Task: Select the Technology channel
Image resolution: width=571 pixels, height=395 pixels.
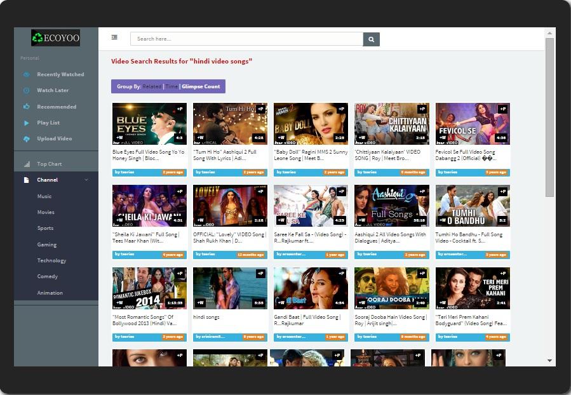Action: [x=51, y=260]
